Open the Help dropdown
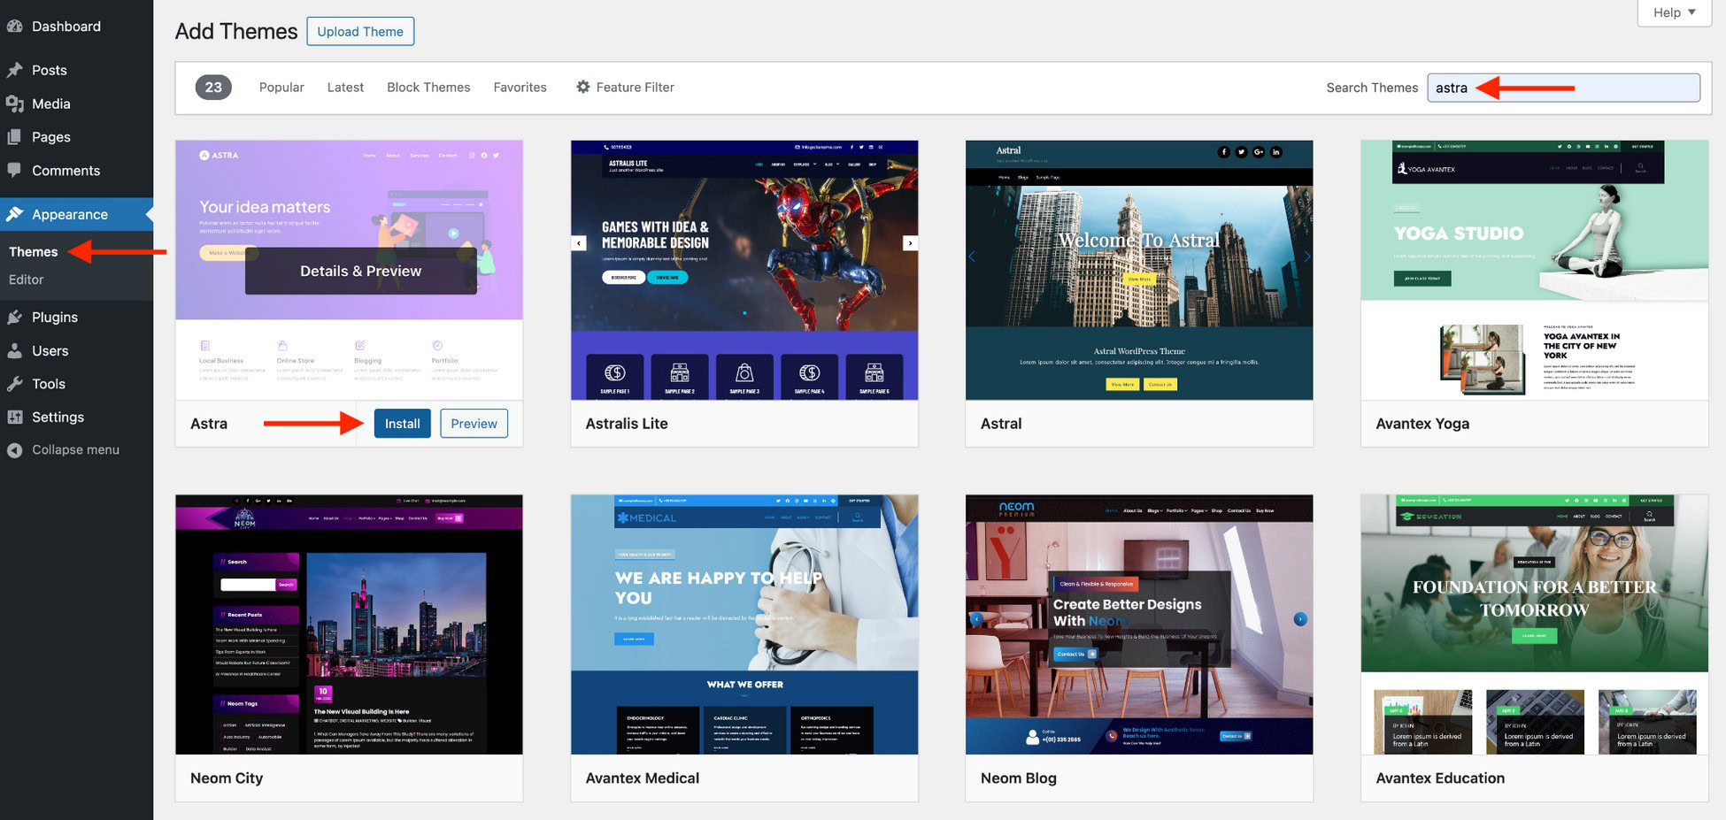Viewport: 1726px width, 820px height. (1675, 12)
